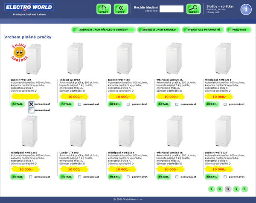Open DETAIL for Indesit WITP82
Image resolution: width=256 pixels, height=203 pixels.
click(x=67, y=104)
